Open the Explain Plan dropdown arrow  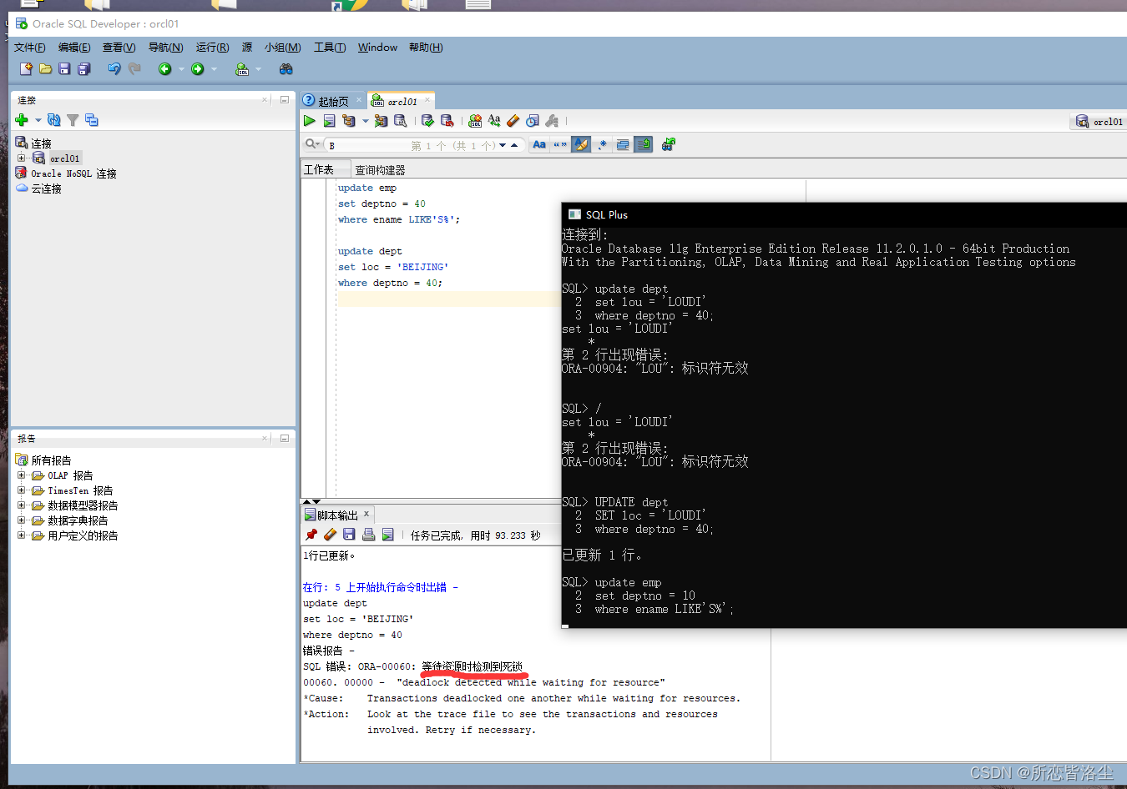click(365, 121)
